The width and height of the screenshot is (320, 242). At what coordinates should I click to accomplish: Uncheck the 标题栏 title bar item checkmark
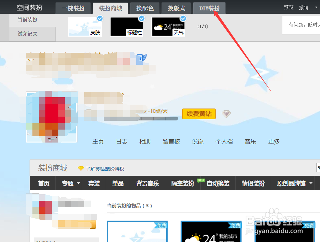[x=142, y=18]
